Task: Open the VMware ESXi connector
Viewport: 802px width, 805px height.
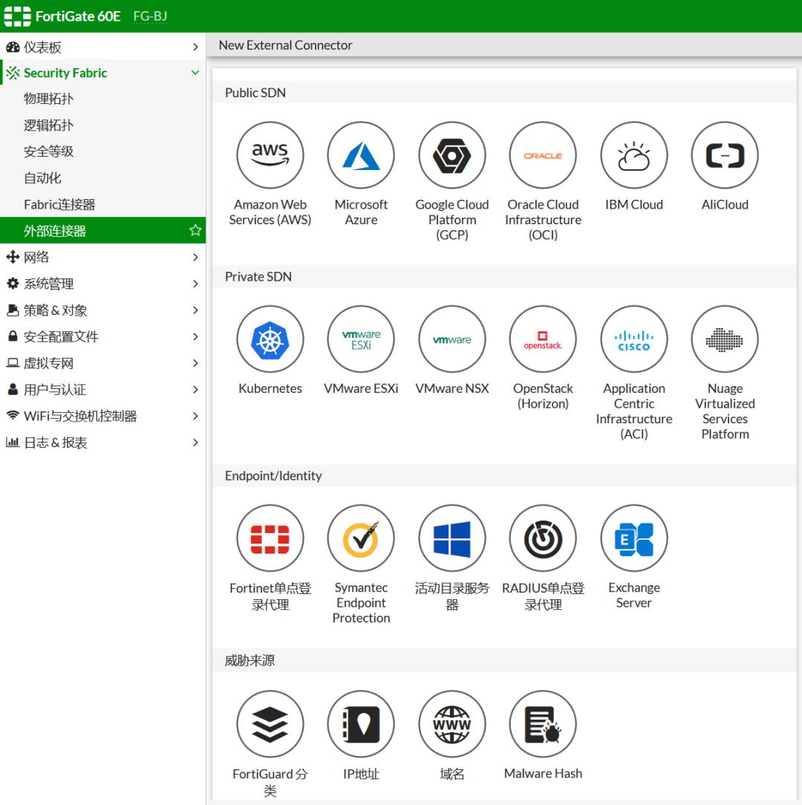Action: [361, 340]
